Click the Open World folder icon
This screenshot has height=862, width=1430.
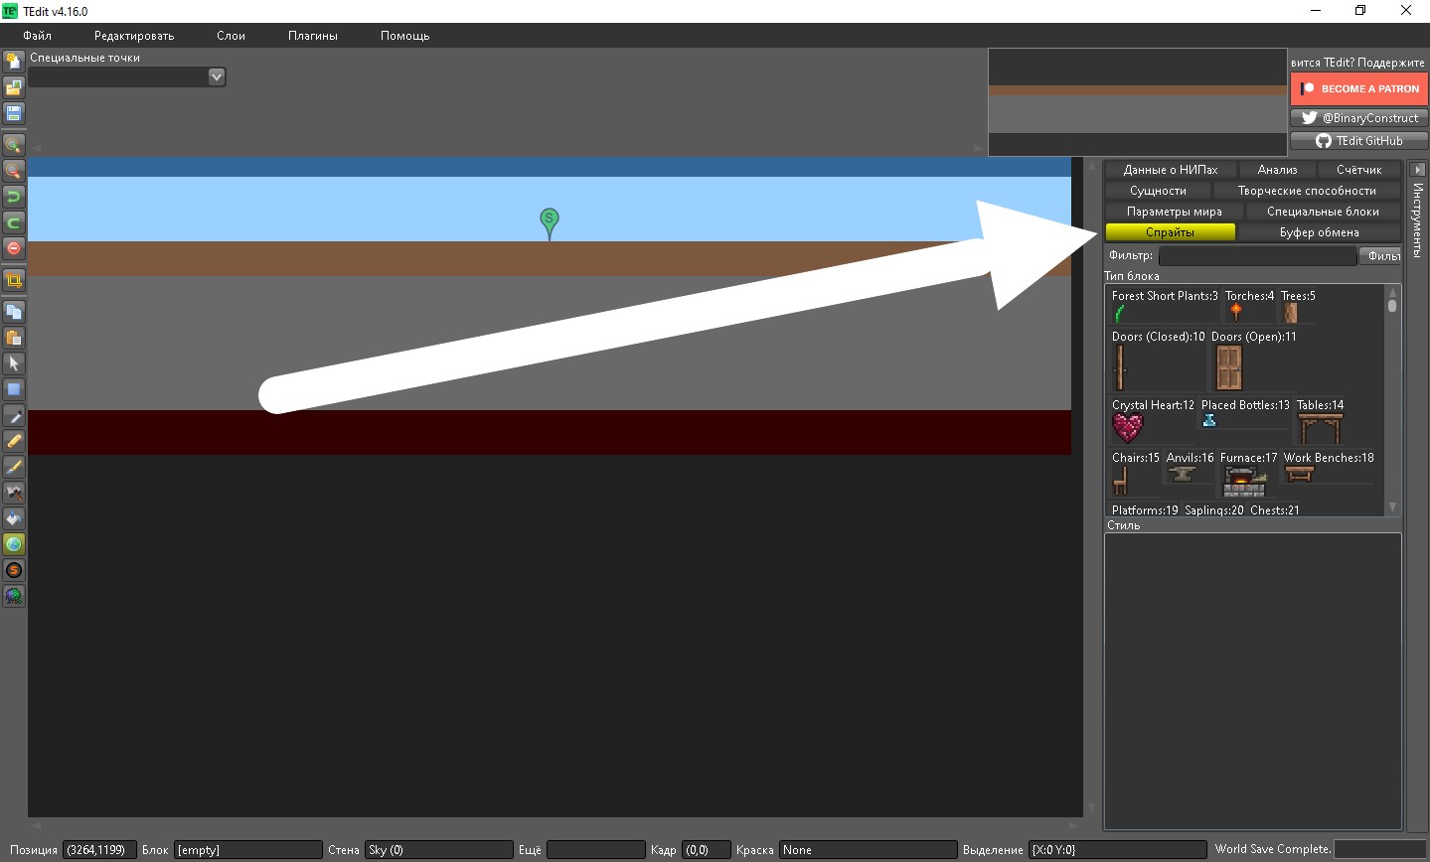tap(14, 87)
